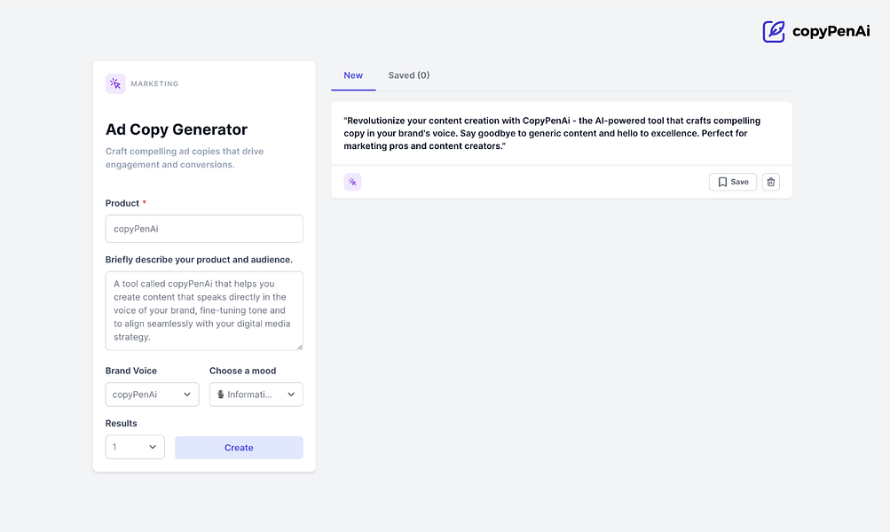Expand the Choose a mood dropdown
The image size is (890, 532).
[256, 395]
